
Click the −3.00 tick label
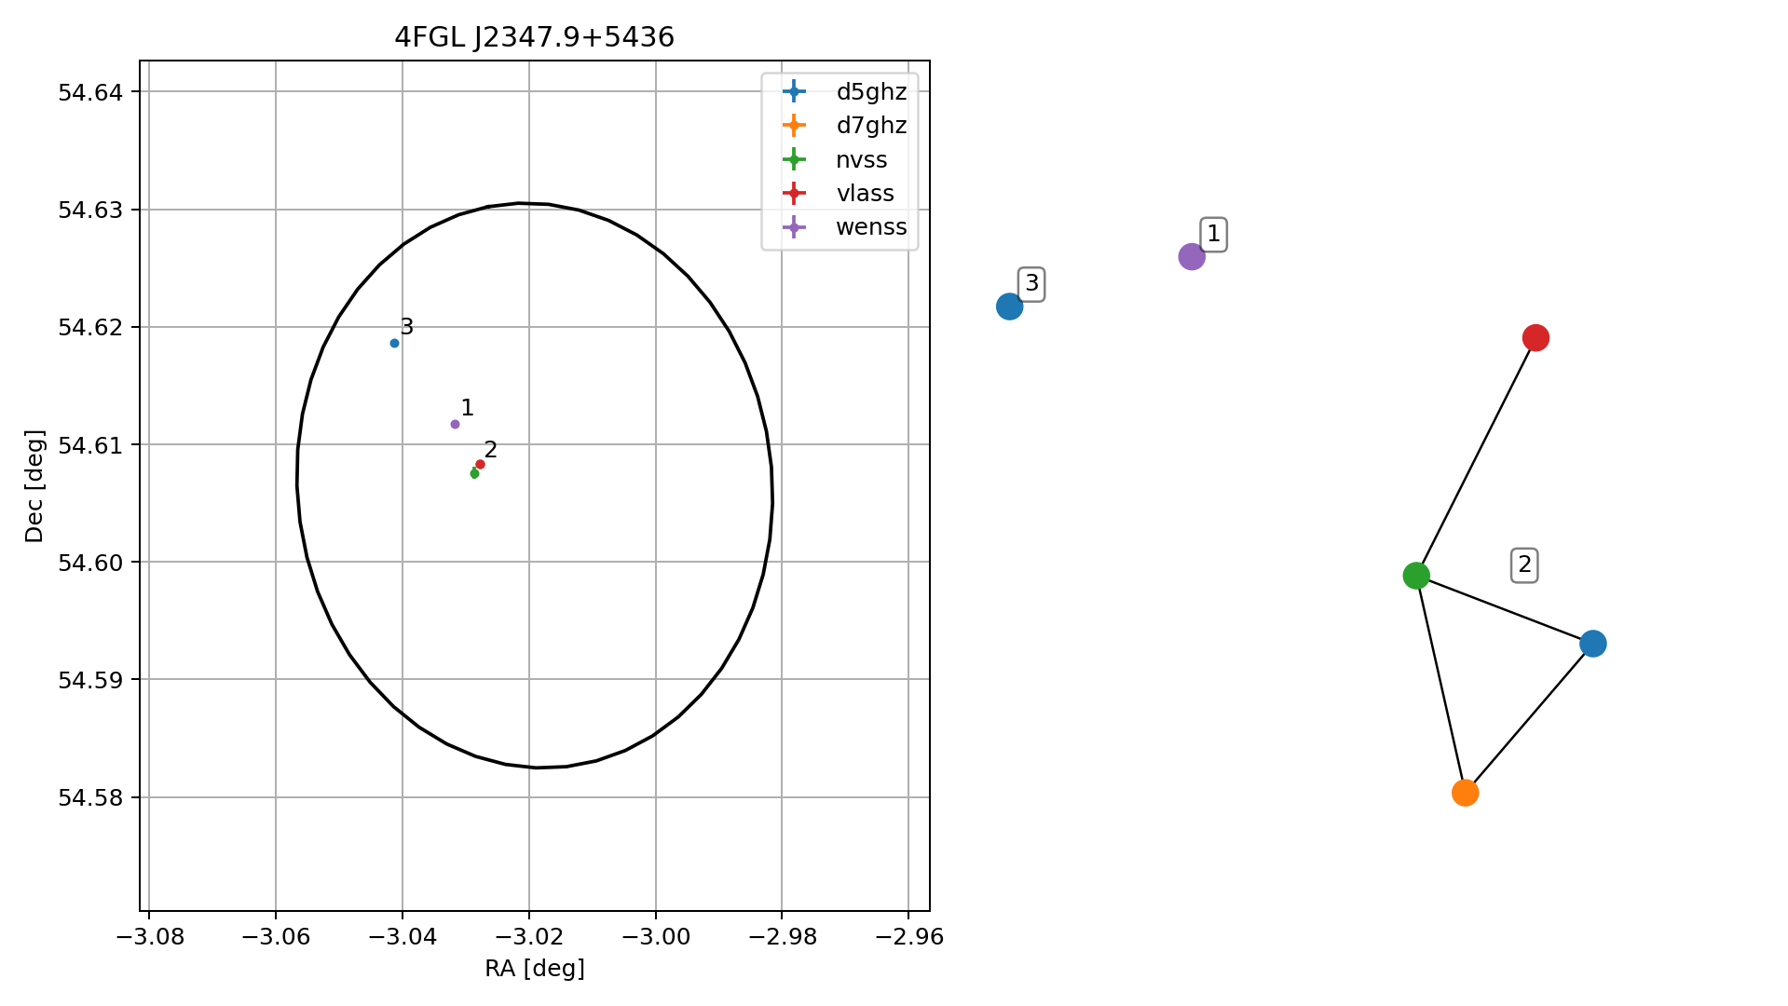[656, 937]
